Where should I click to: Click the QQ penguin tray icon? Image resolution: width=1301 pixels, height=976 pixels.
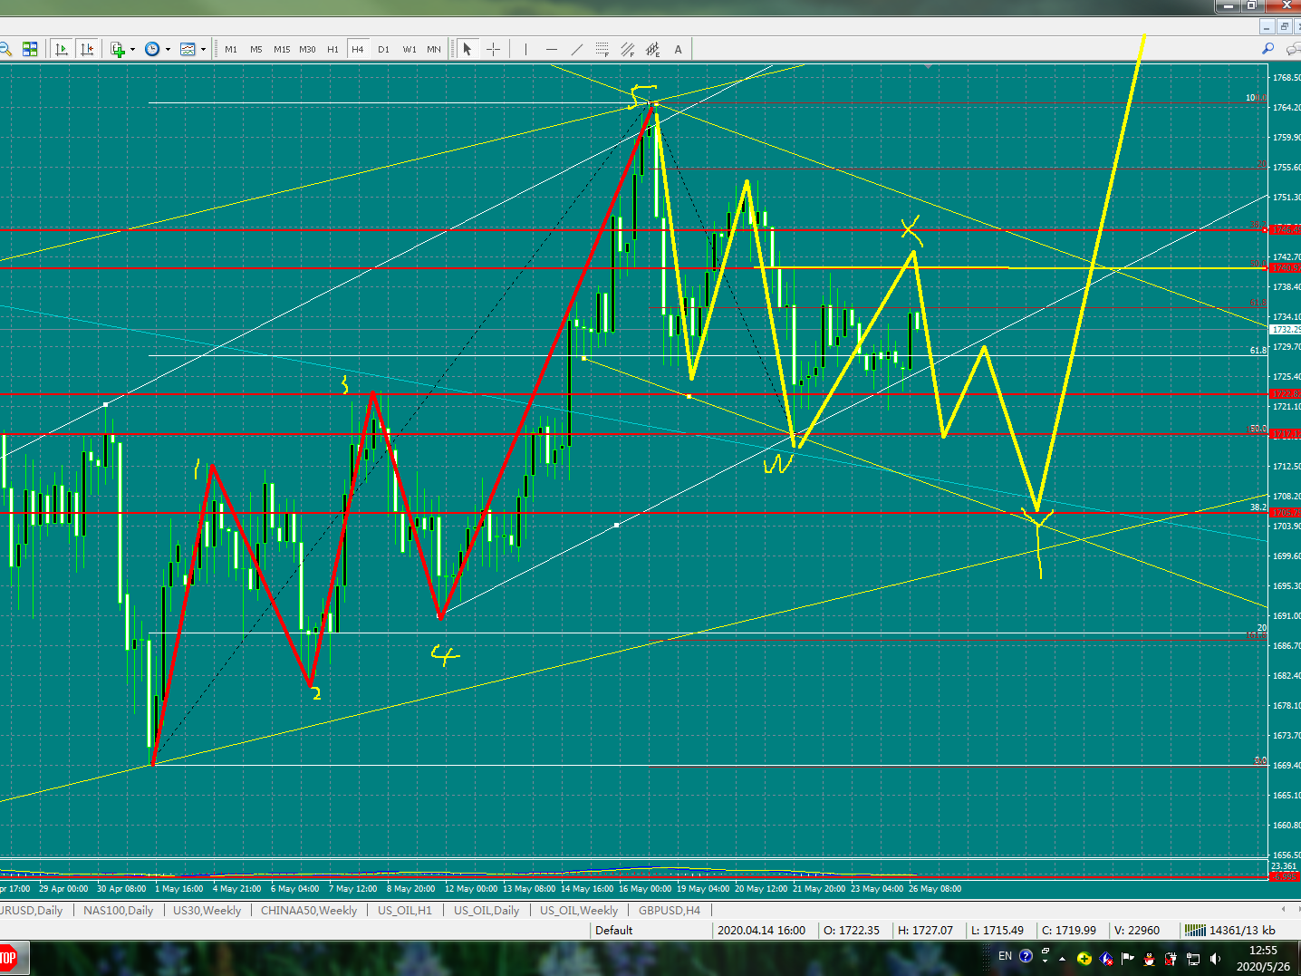pyautogui.click(x=1150, y=959)
